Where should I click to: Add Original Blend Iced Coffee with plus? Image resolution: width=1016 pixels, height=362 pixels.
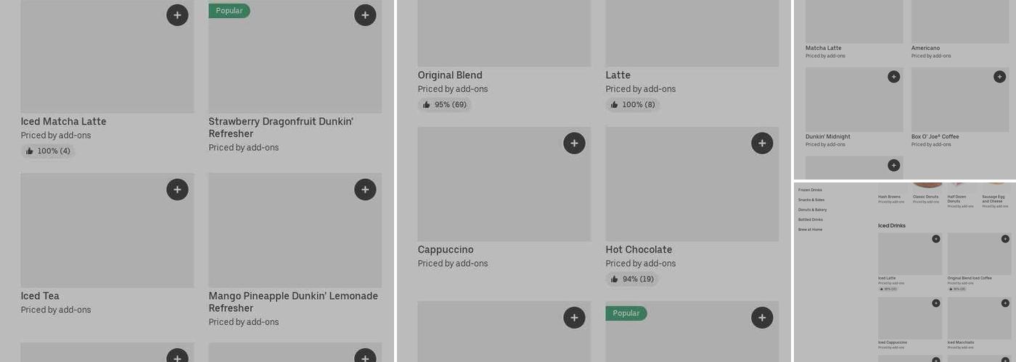pyautogui.click(x=1005, y=239)
